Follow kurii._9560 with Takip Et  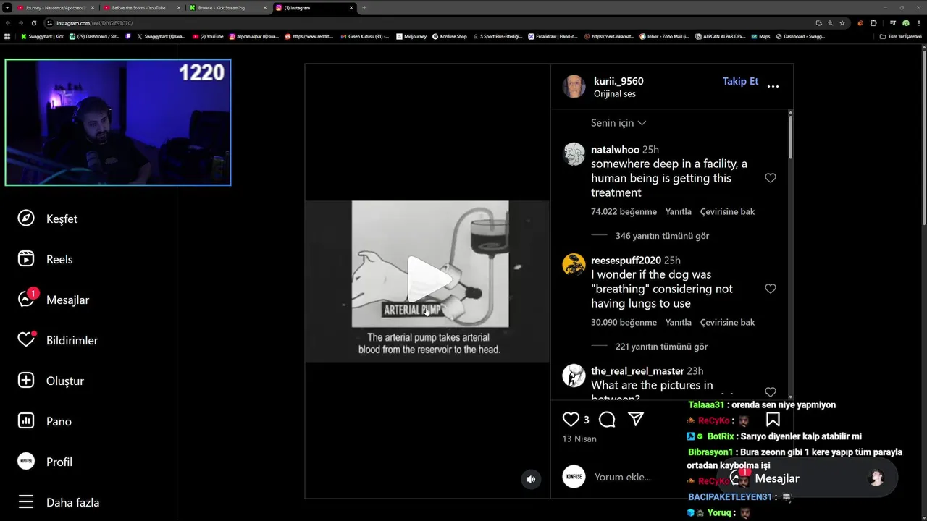pos(740,81)
